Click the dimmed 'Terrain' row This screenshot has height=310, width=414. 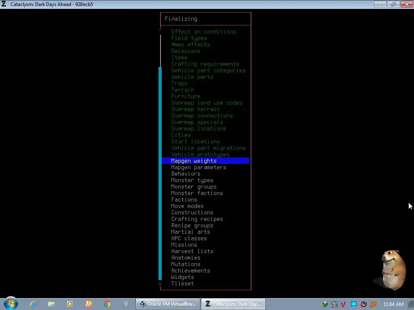[182, 90]
